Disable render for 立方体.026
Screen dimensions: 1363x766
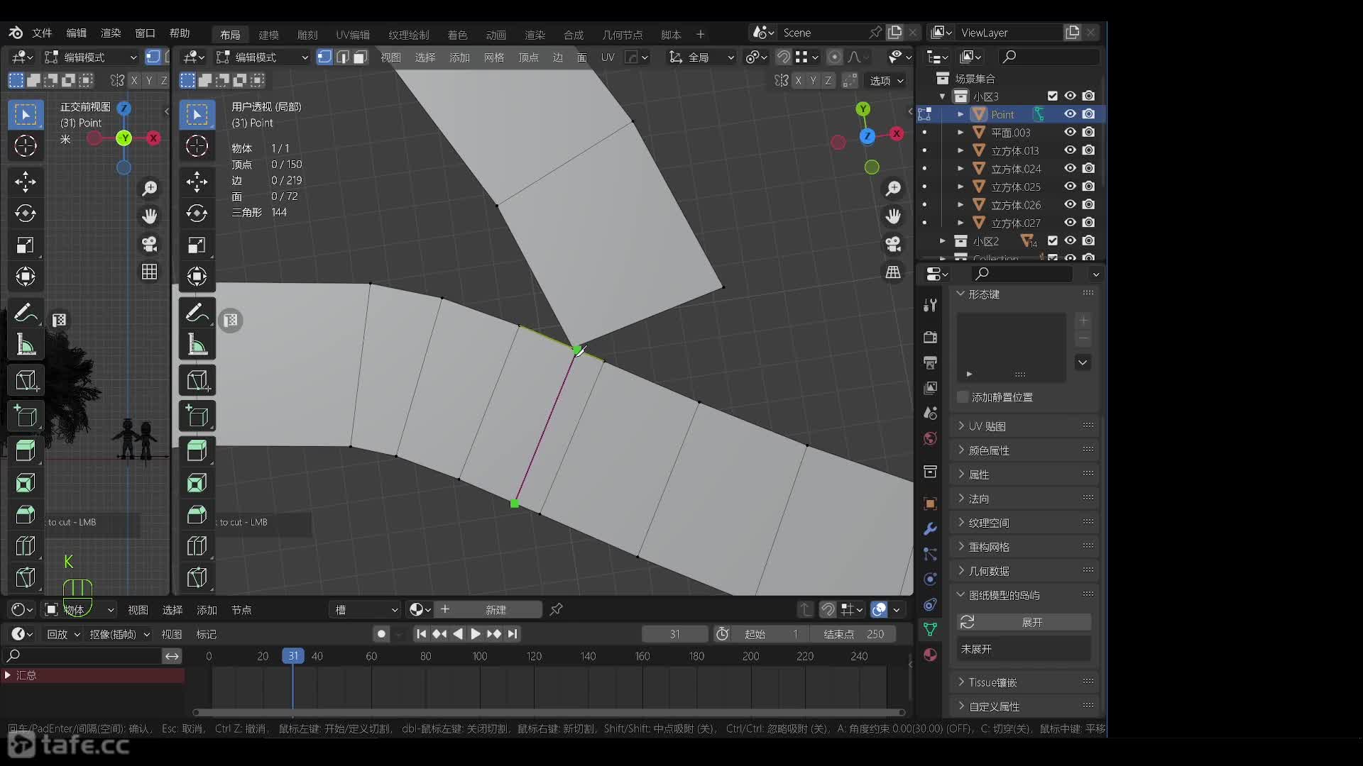(1089, 205)
